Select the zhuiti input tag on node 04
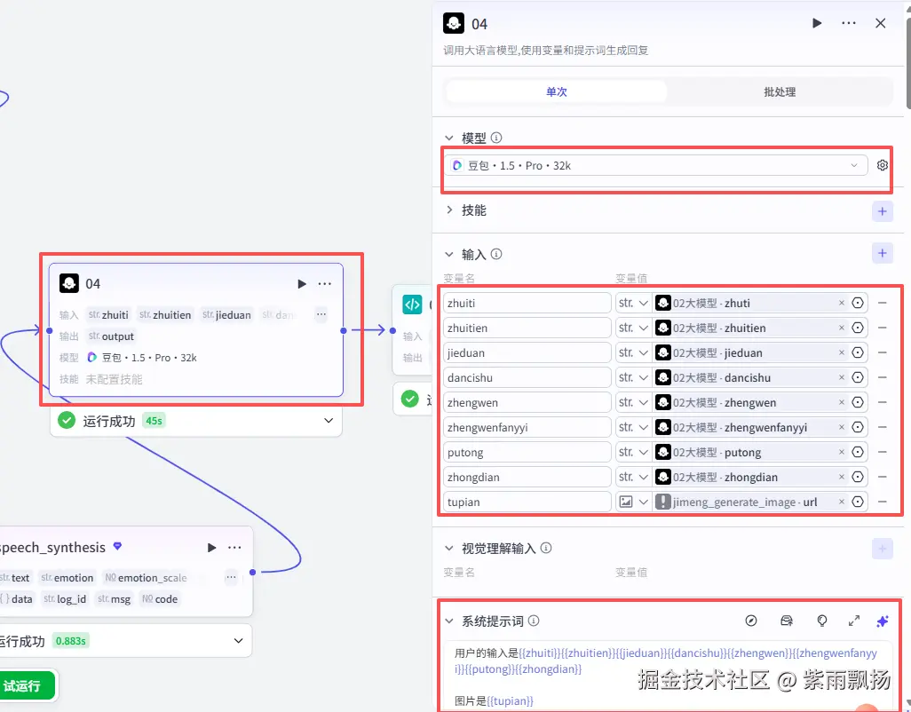911x712 pixels. pos(108,315)
